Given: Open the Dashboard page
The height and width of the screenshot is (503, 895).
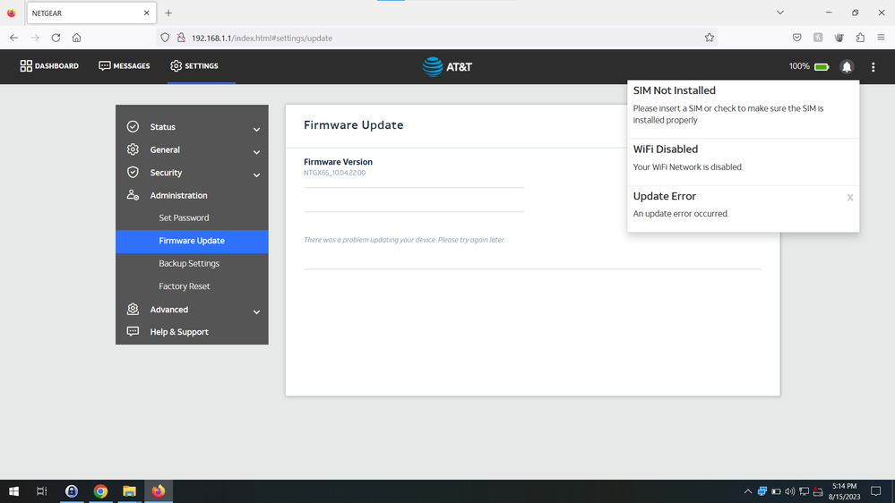Looking at the screenshot, I should (49, 66).
